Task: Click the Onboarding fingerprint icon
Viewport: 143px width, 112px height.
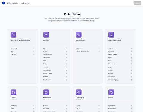Action: pos(79,92)
